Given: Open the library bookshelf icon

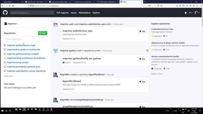Looking at the screenshot, I should 180,6.
